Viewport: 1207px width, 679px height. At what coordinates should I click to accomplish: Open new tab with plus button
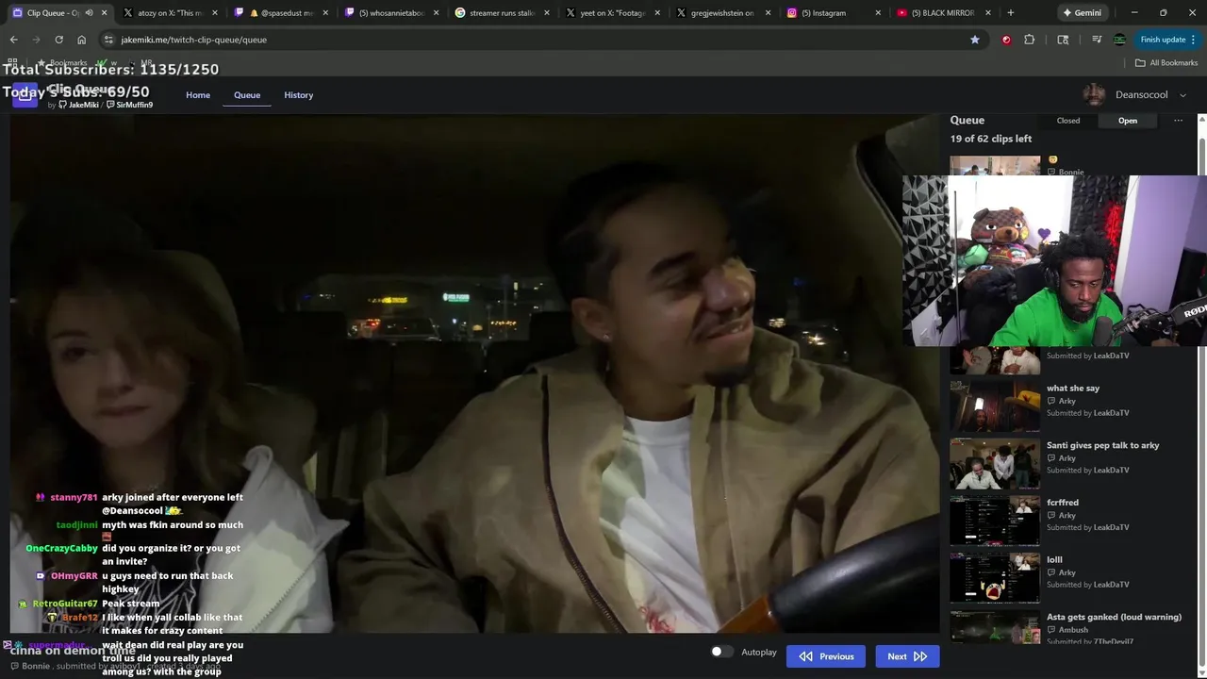tap(1010, 13)
